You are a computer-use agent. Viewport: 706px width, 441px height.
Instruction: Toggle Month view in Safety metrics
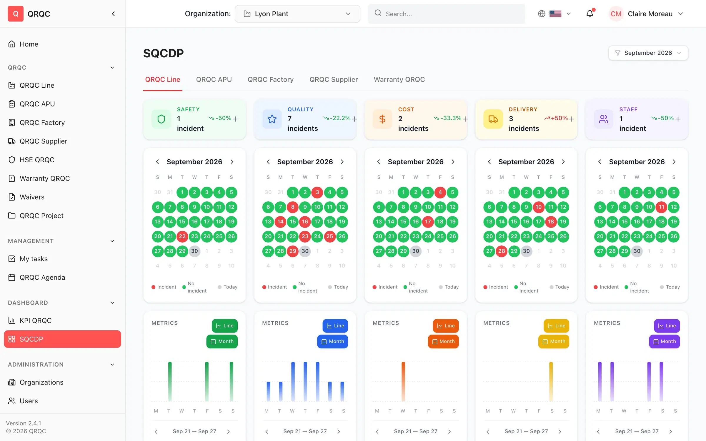[222, 341]
